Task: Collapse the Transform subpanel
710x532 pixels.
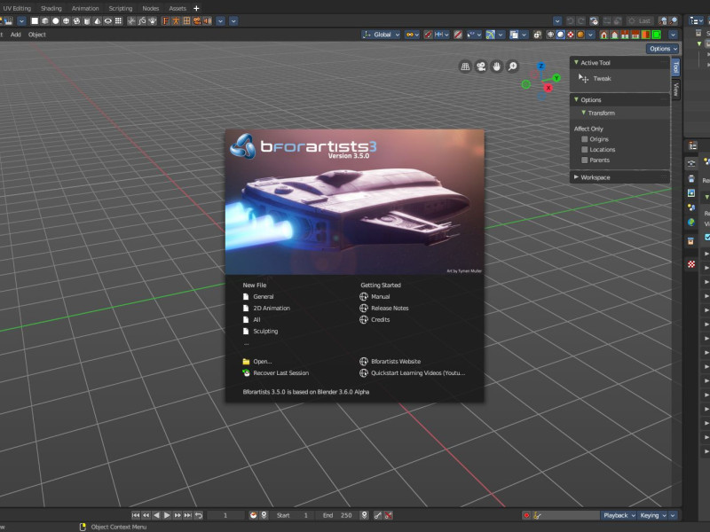Action: pos(584,113)
